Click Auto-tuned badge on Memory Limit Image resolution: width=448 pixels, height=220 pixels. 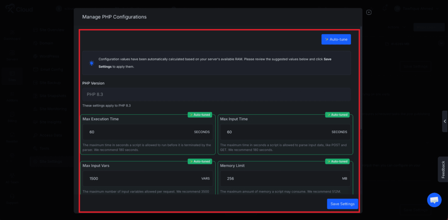click(337, 162)
